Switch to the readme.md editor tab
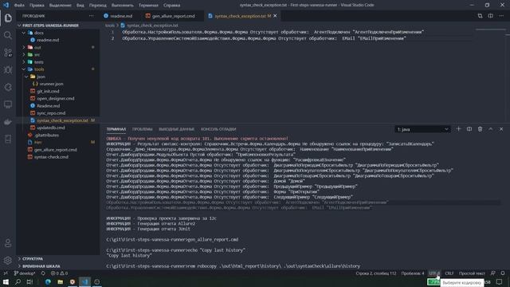Image resolution: width=510 pixels, height=287 pixels. click(121, 16)
